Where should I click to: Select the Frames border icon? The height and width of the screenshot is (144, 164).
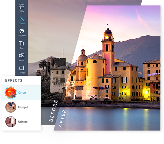point(22,68)
